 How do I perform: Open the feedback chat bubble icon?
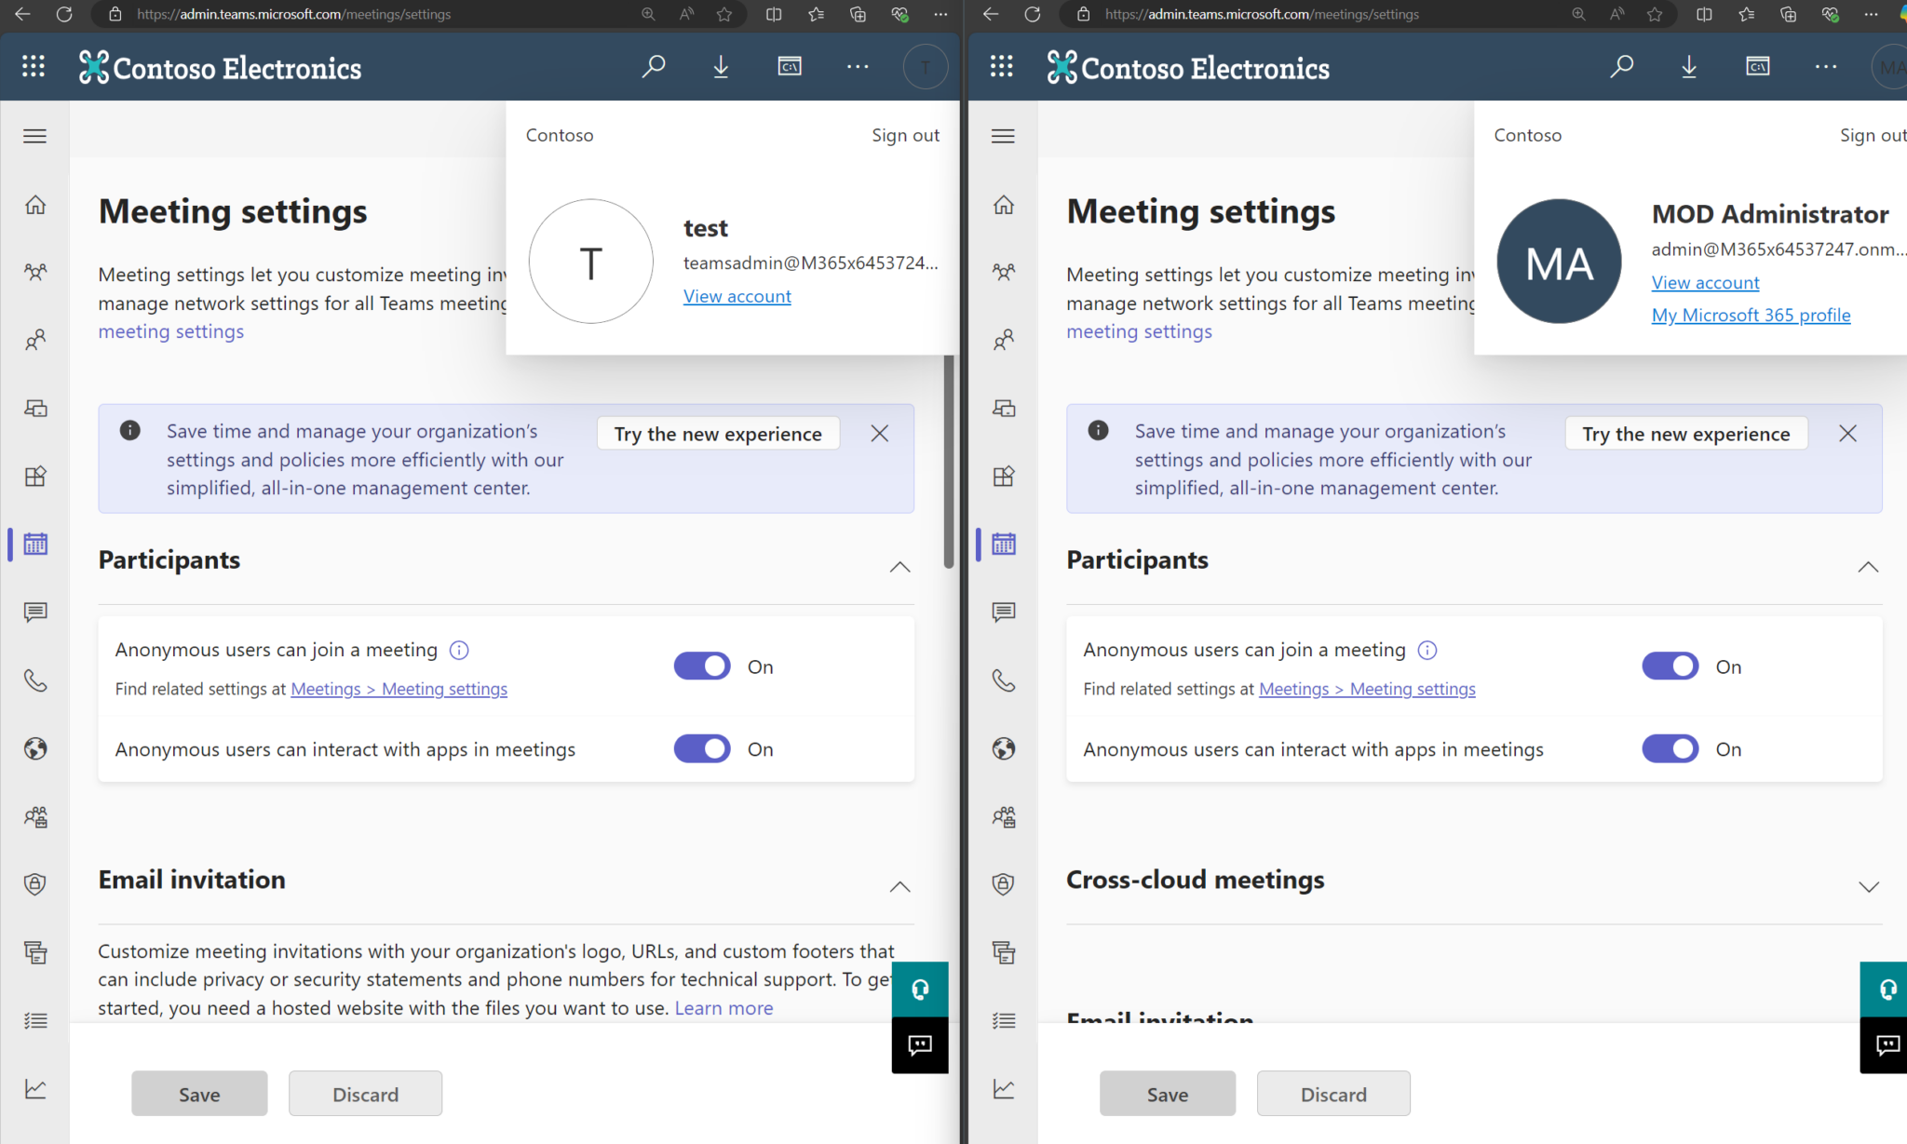(x=920, y=1045)
